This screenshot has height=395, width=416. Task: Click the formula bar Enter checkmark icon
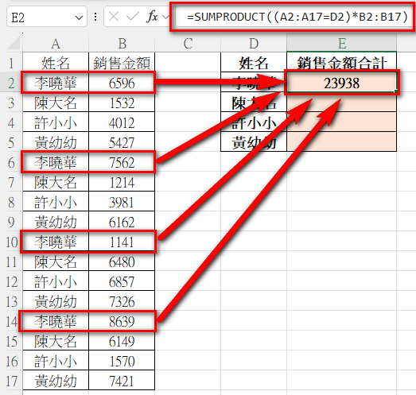click(x=133, y=17)
